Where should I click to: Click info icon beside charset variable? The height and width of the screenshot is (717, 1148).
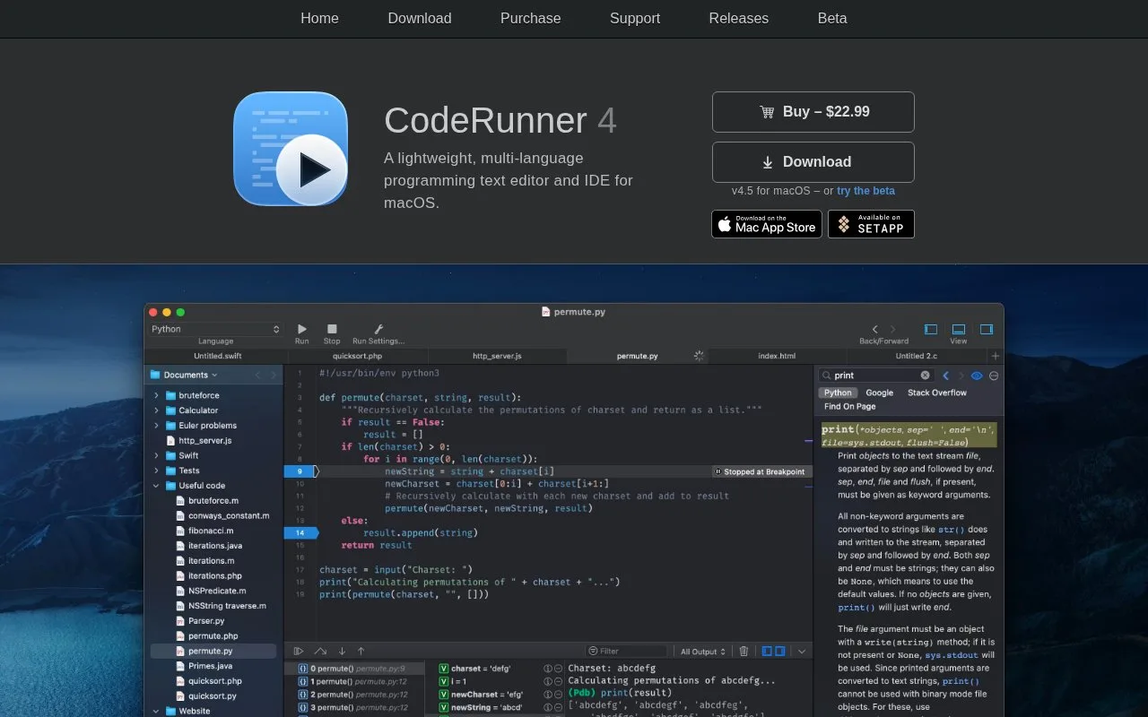coord(548,669)
